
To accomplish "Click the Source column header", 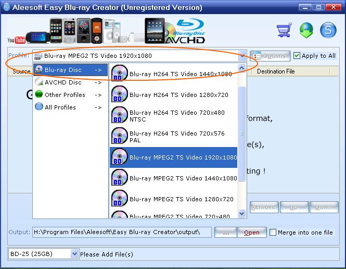I will [20, 71].
